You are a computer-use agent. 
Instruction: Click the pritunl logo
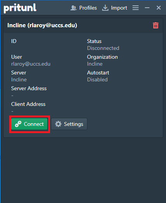(x=20, y=8)
